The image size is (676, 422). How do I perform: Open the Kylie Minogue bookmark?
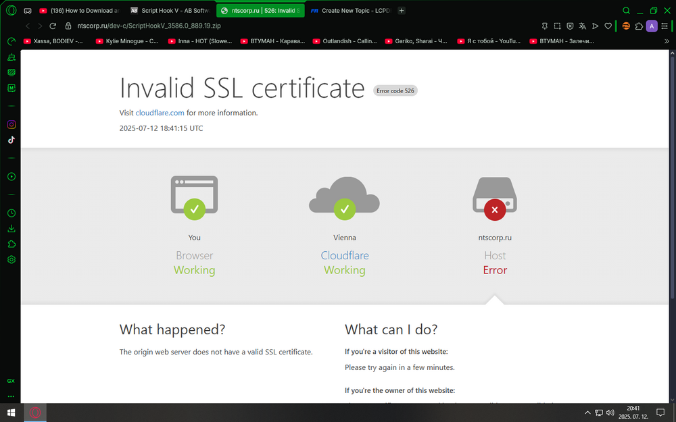(127, 41)
